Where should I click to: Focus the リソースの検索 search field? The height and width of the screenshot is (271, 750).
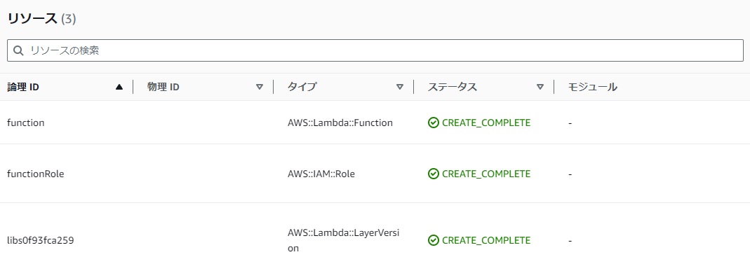tap(375, 50)
